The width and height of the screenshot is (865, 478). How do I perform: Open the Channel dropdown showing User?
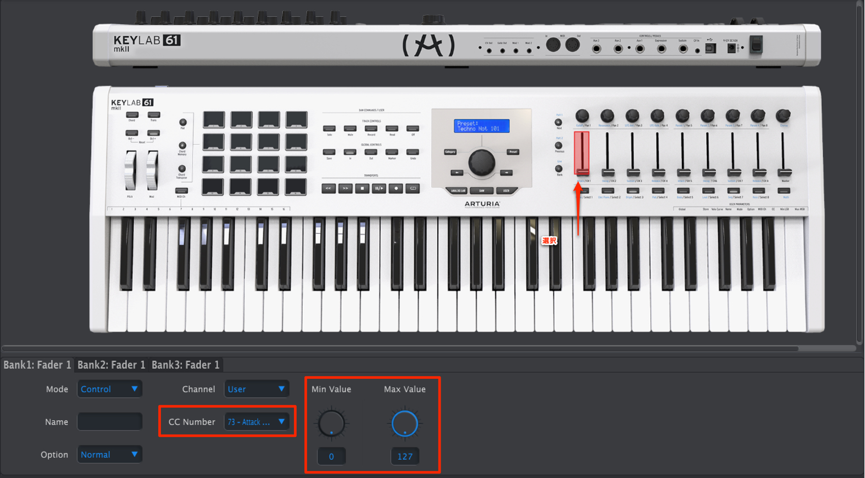[x=256, y=389]
